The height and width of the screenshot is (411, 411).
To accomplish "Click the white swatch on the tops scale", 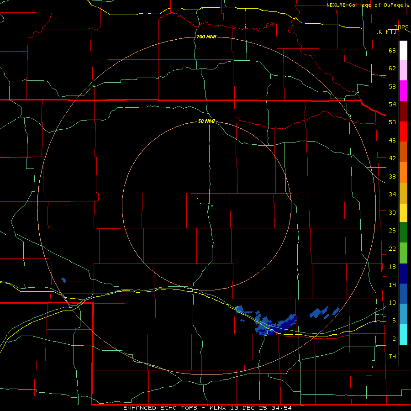I will (403, 50).
